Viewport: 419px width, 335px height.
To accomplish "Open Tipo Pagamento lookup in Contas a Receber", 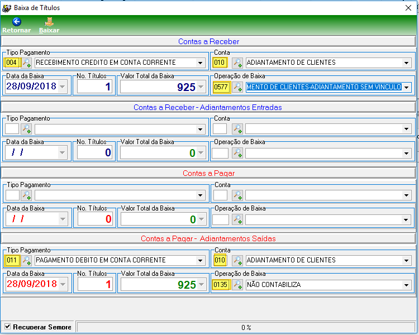I will click(x=26, y=63).
